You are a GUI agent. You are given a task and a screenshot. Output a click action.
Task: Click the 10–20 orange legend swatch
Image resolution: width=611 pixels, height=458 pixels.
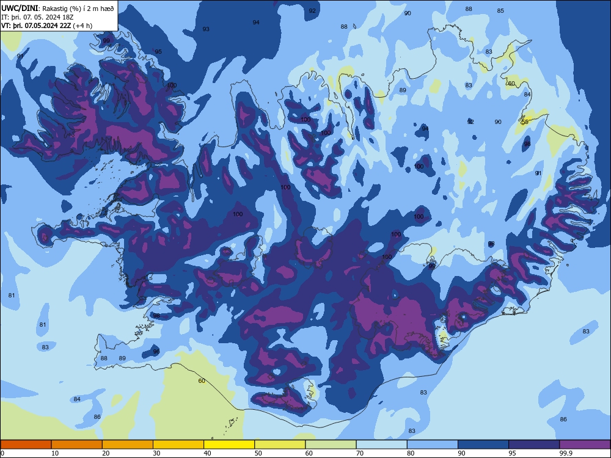pyautogui.click(x=77, y=445)
